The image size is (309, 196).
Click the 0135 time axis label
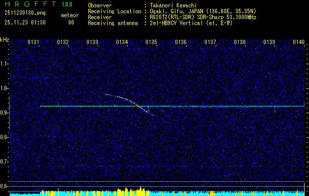pos(151,42)
